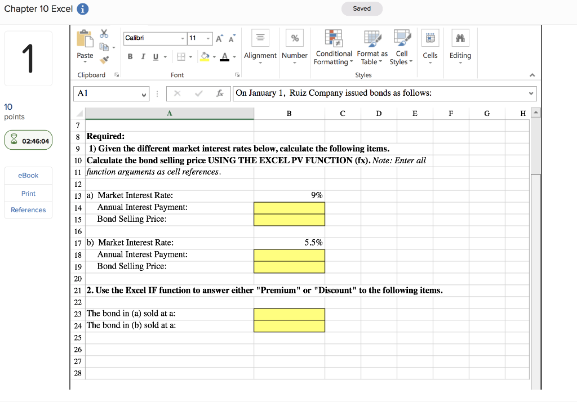Click the Percent Style number icon
This screenshot has height=402, width=577.
tap(295, 38)
